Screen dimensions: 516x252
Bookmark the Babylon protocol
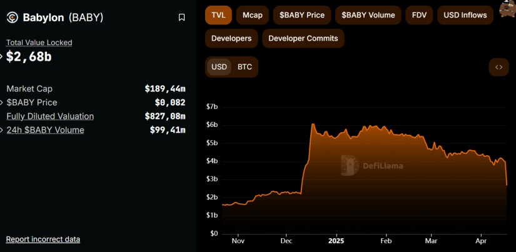[182, 18]
